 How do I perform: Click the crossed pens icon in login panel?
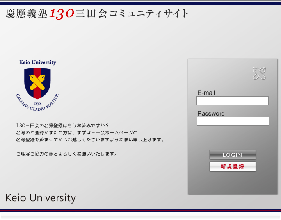point(259,73)
